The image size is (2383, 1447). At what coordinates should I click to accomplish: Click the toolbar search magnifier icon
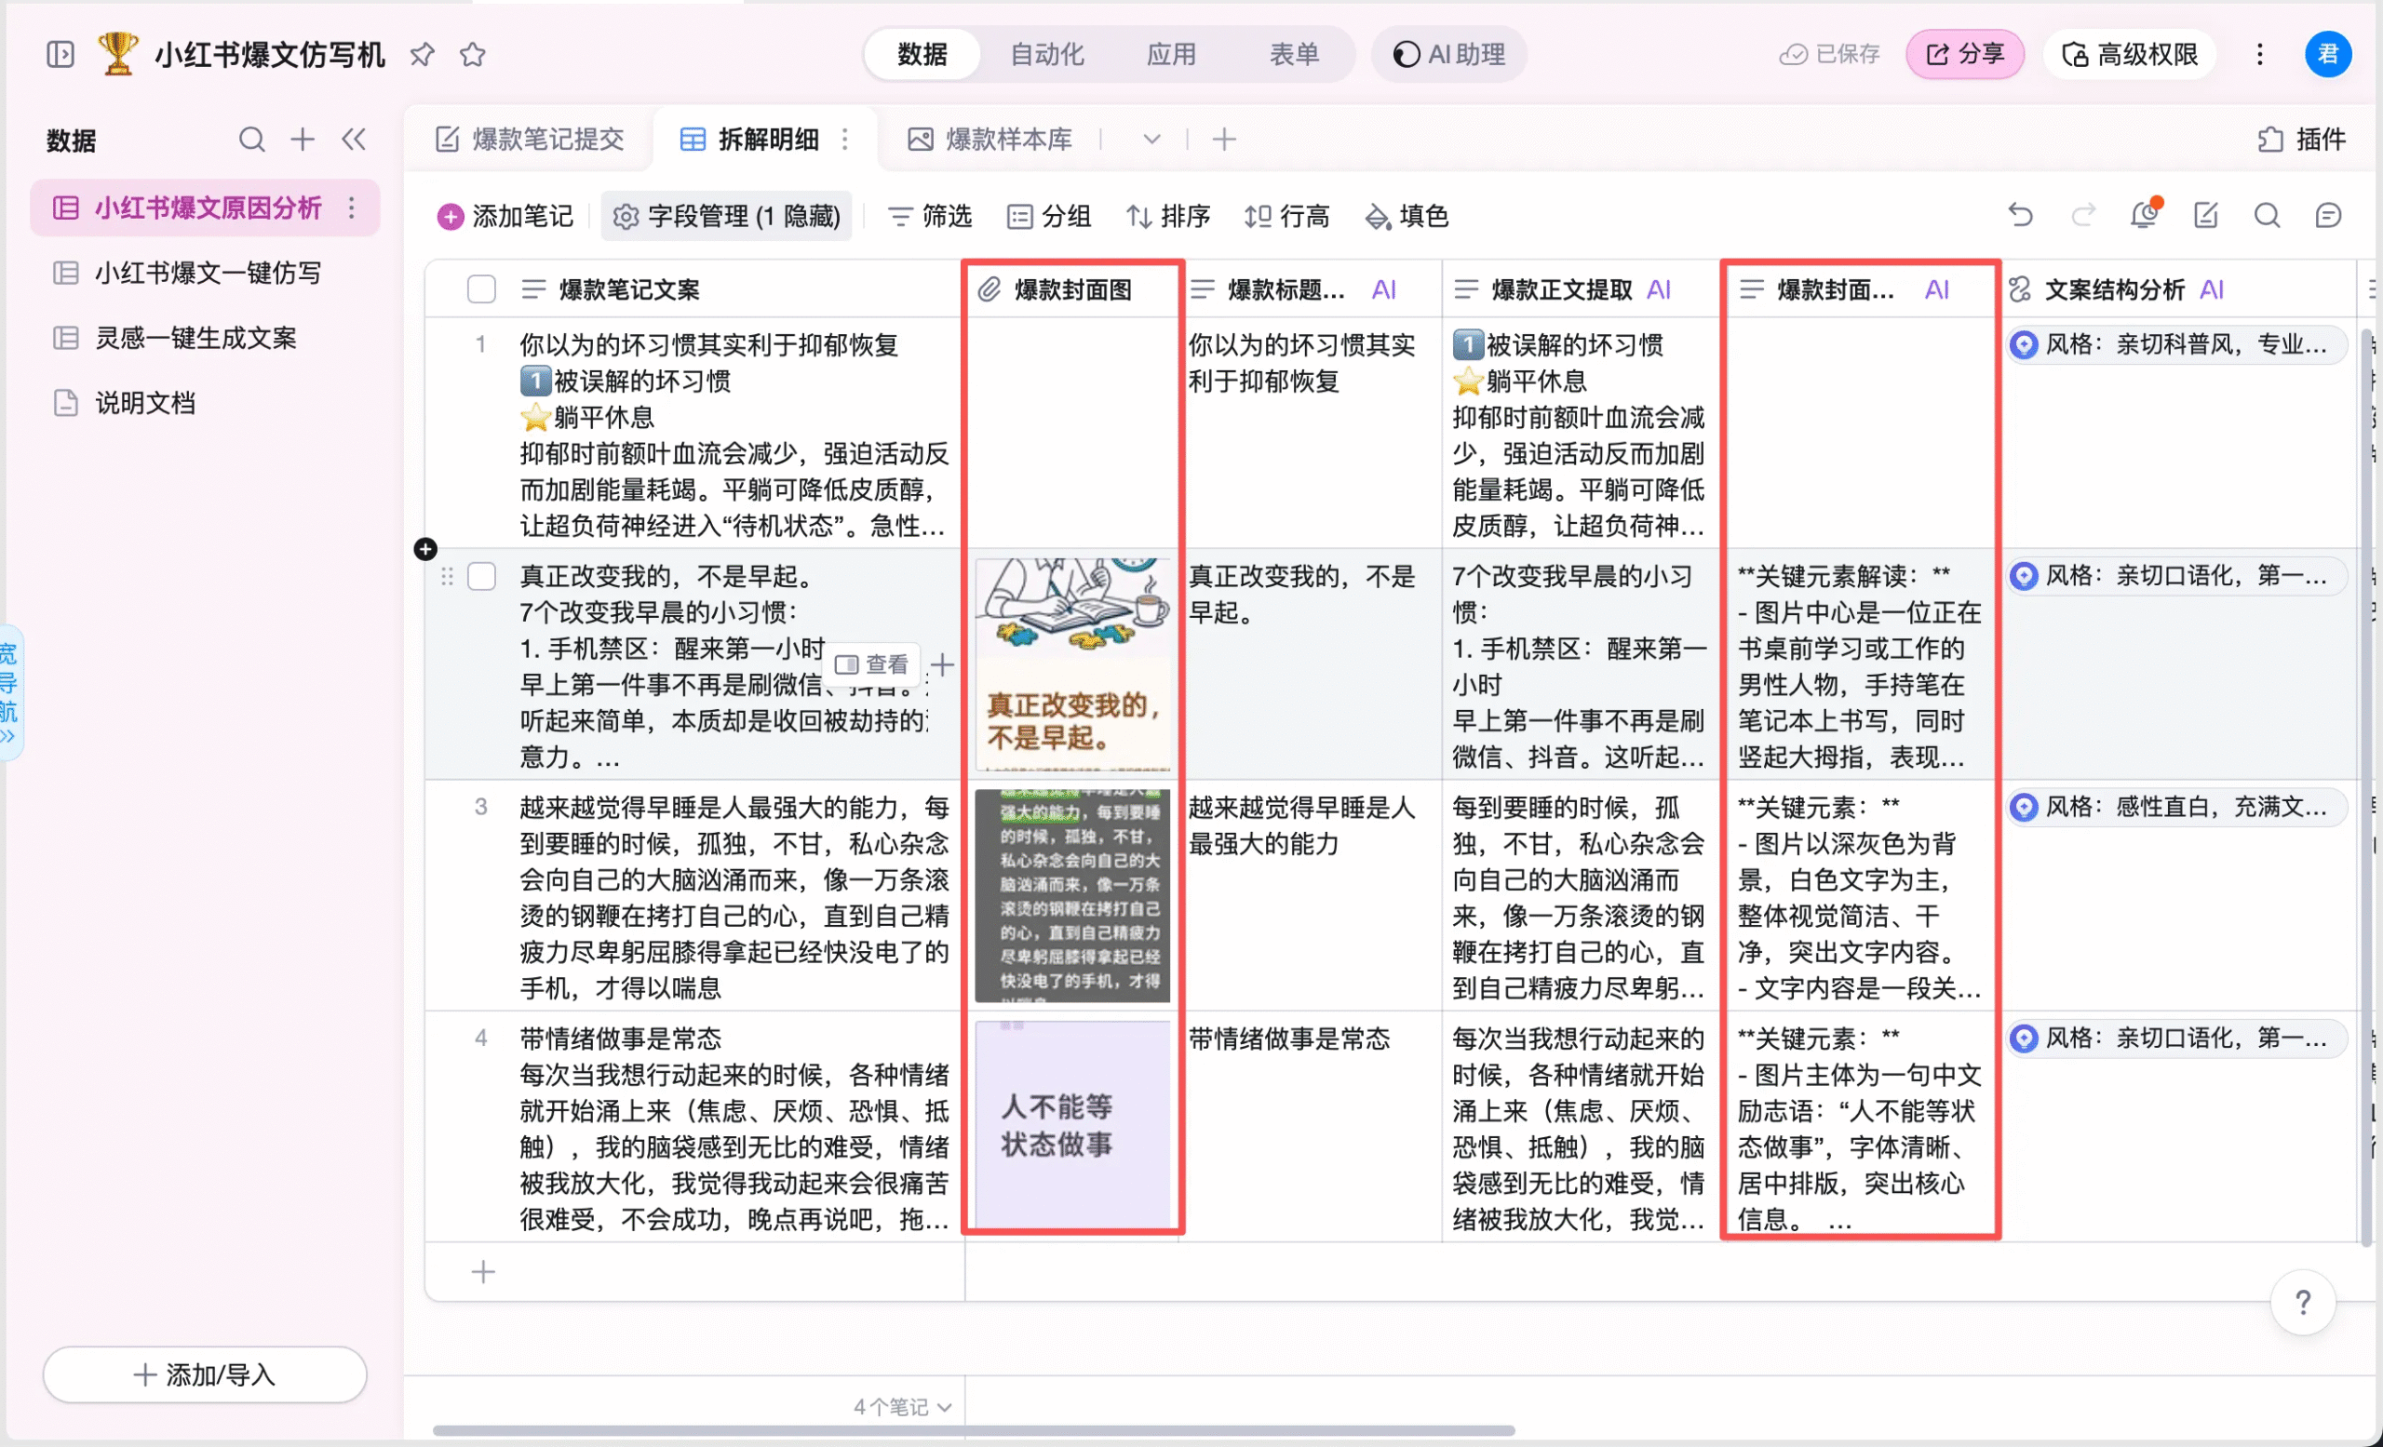pyautogui.click(x=2267, y=215)
